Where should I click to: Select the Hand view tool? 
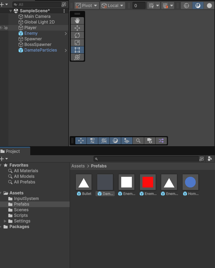click(77, 21)
